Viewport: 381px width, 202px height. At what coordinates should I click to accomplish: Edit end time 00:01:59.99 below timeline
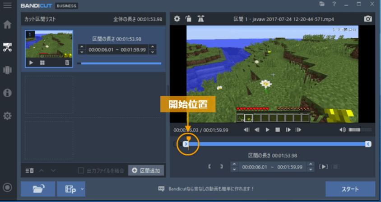[x=290, y=167]
